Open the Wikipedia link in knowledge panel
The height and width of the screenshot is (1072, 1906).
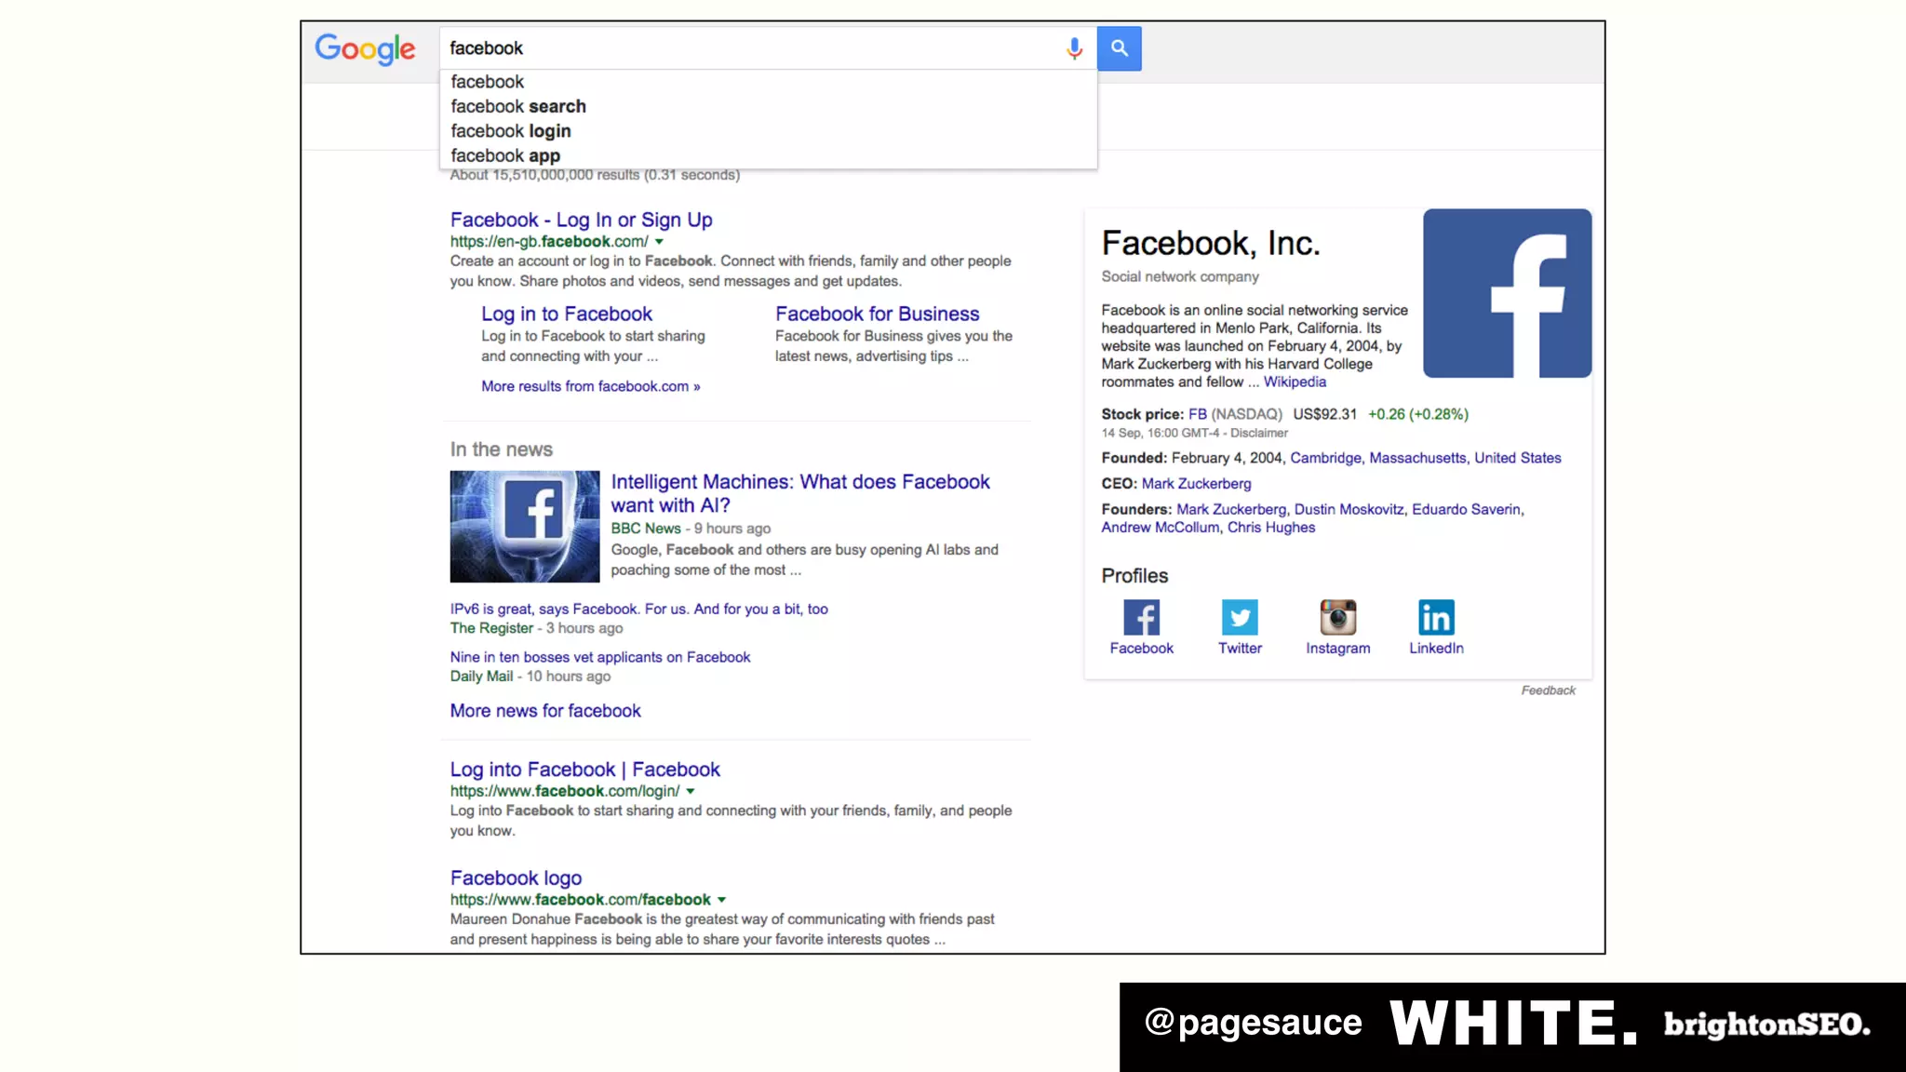pos(1295,382)
